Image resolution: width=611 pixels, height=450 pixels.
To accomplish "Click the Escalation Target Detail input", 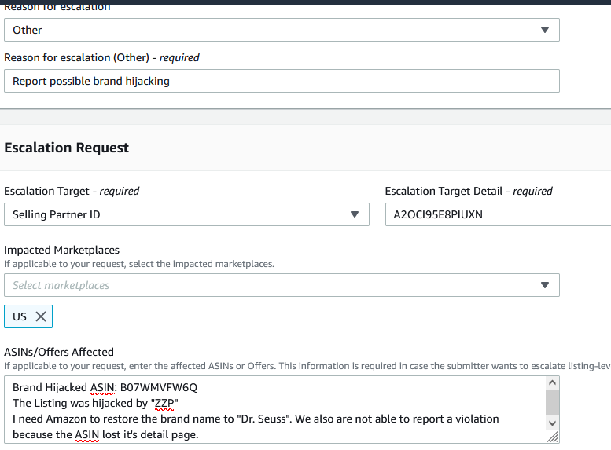I will click(497, 214).
